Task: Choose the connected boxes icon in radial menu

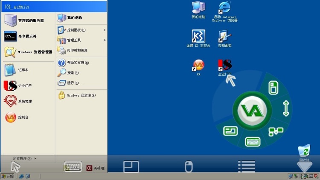Action: click(276, 131)
